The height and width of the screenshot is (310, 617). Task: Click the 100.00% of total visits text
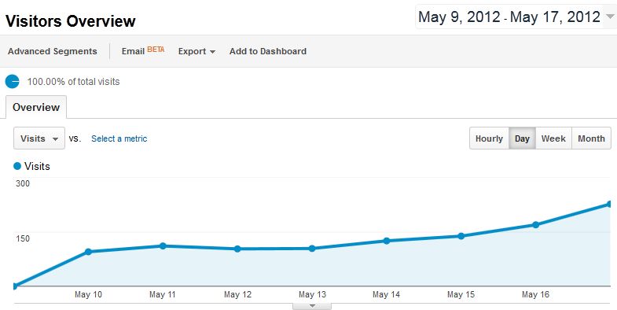(x=73, y=82)
